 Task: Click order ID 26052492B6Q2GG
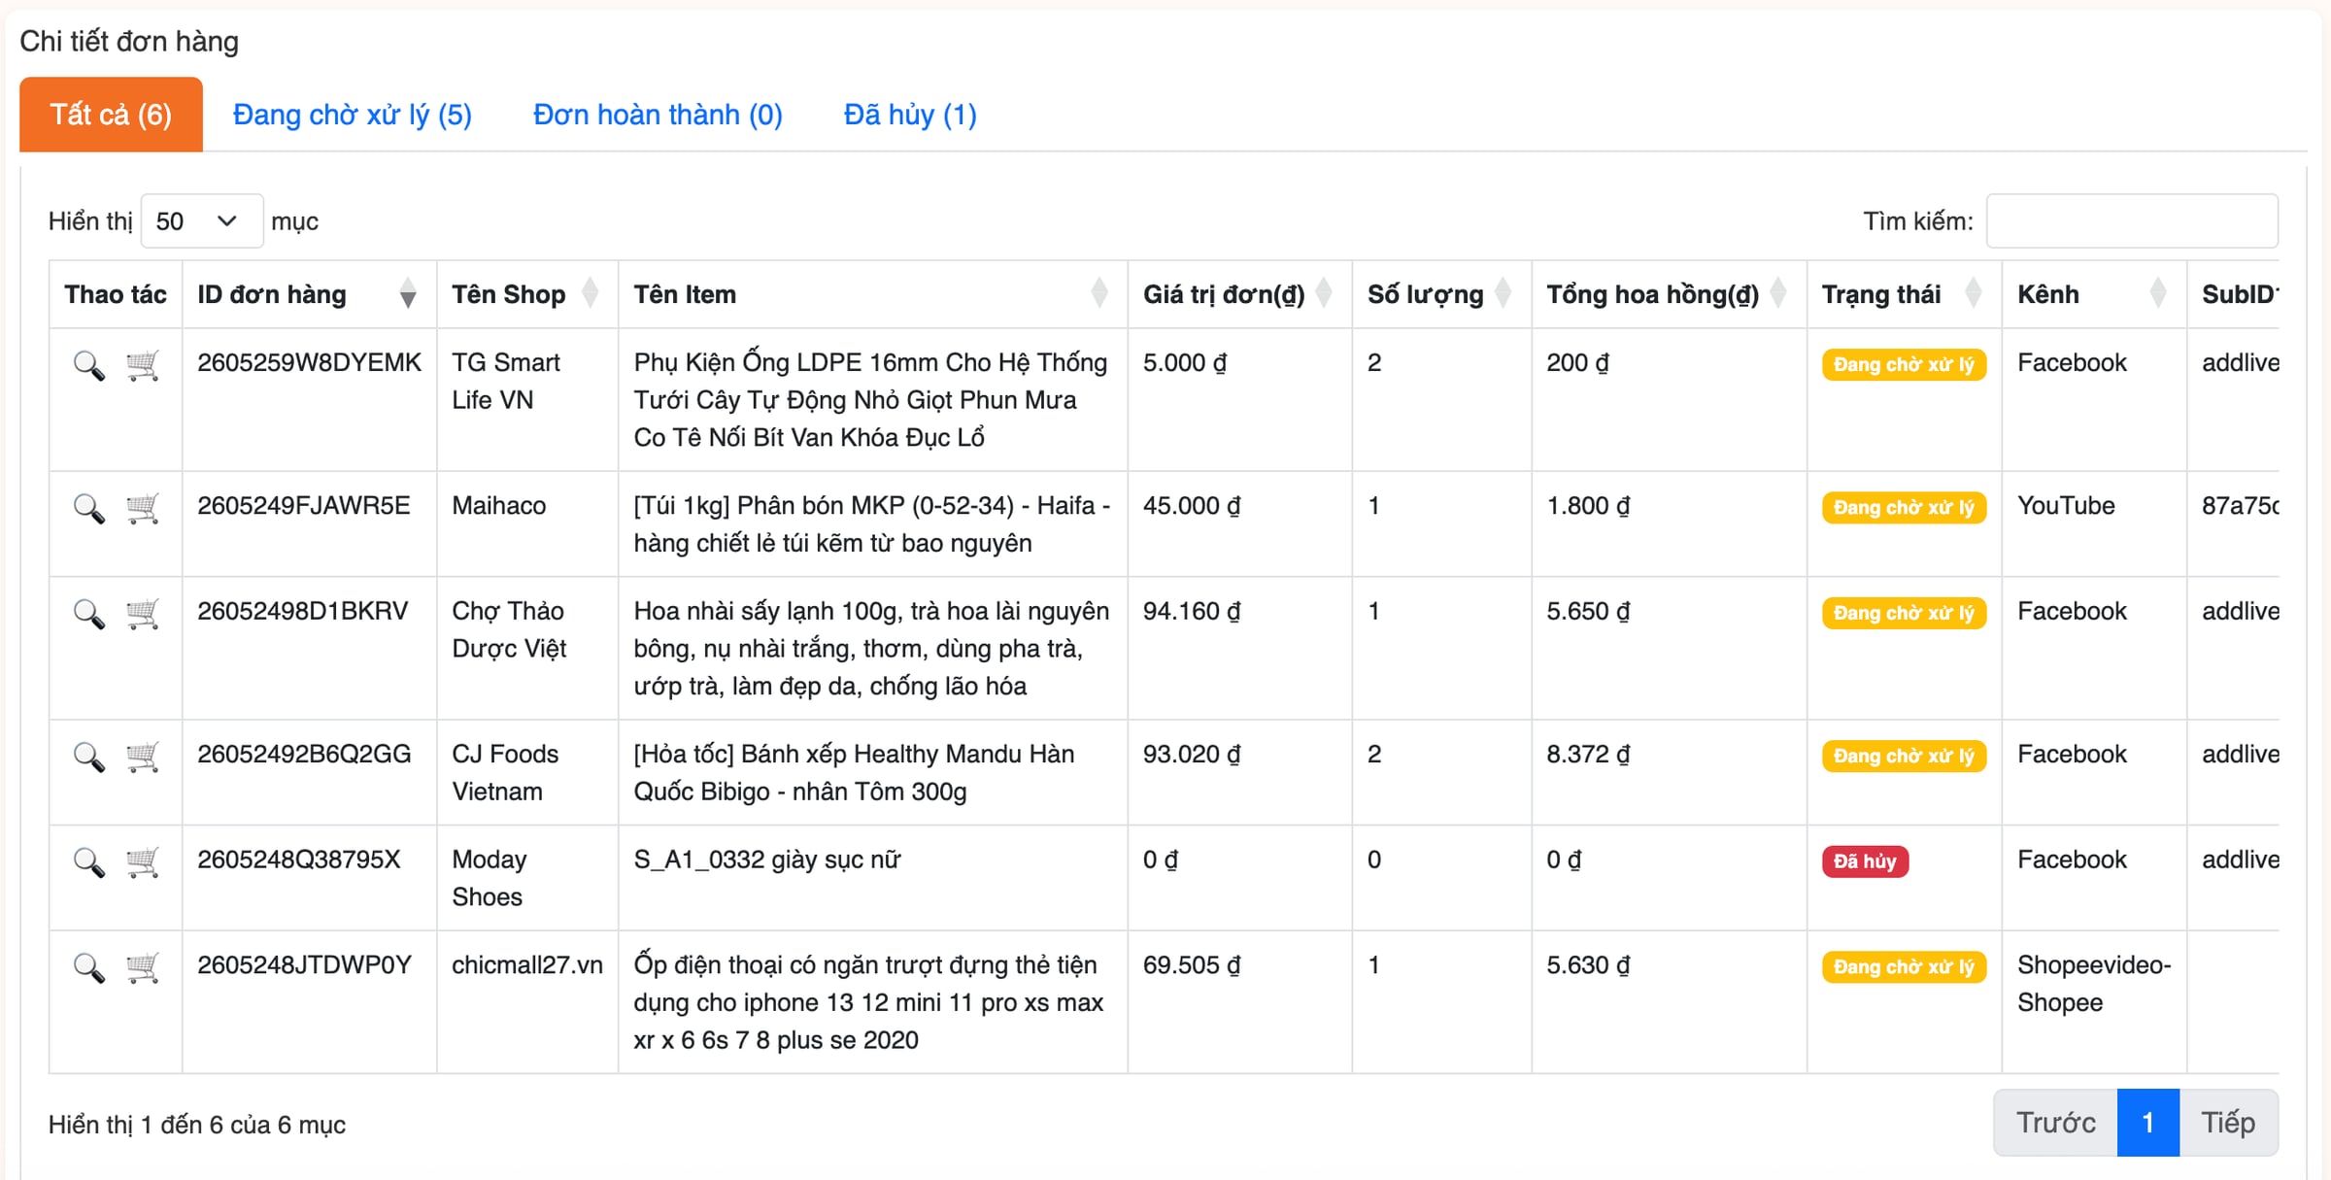304,754
